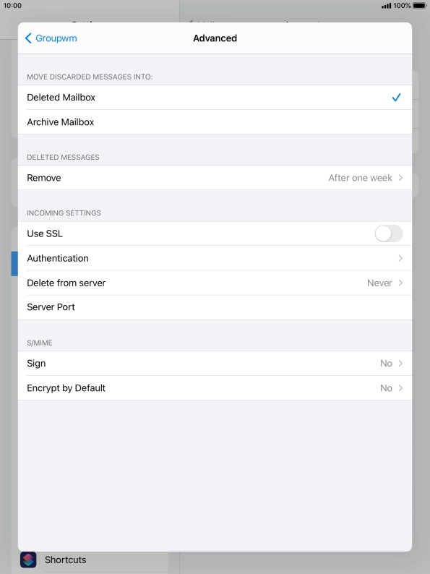The image size is (430, 574).
Task: Select Deleted Mailbox for discarded messages
Action: pos(215,98)
